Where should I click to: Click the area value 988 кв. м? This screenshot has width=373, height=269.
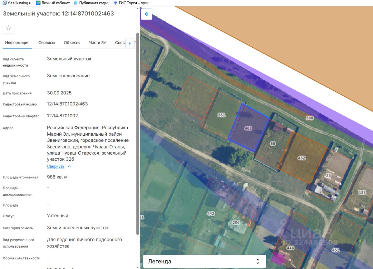coord(57,177)
